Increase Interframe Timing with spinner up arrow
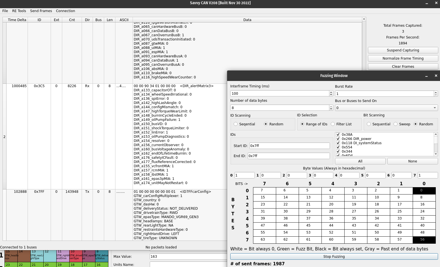 [331, 92]
